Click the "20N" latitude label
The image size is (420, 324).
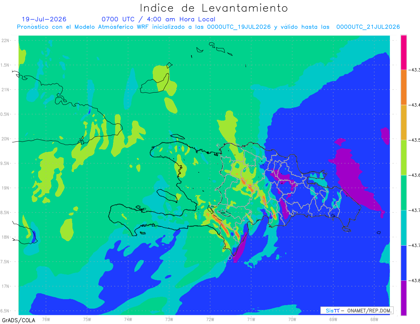(6, 139)
